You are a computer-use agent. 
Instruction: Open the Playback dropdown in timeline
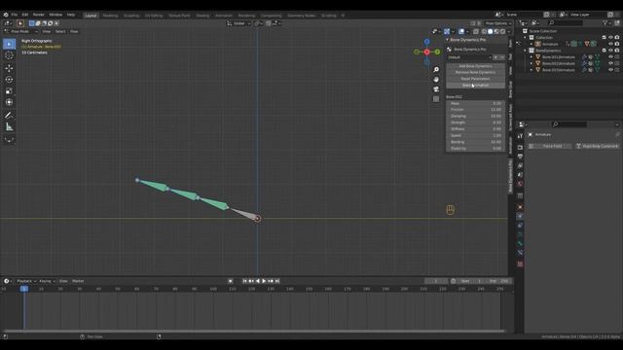26,281
